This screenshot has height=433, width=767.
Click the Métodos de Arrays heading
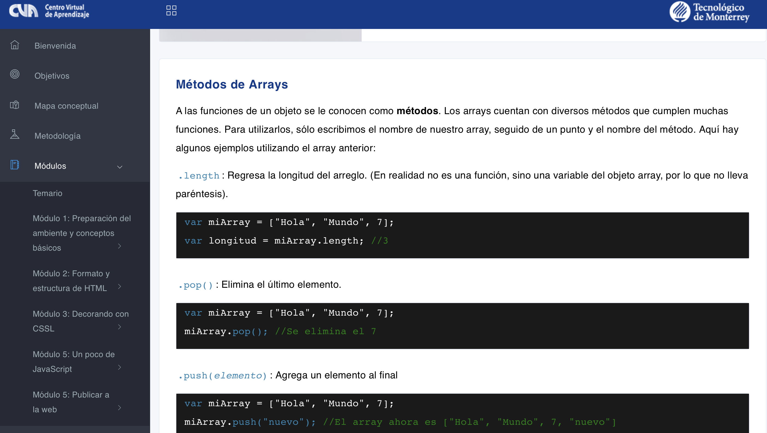coord(232,85)
